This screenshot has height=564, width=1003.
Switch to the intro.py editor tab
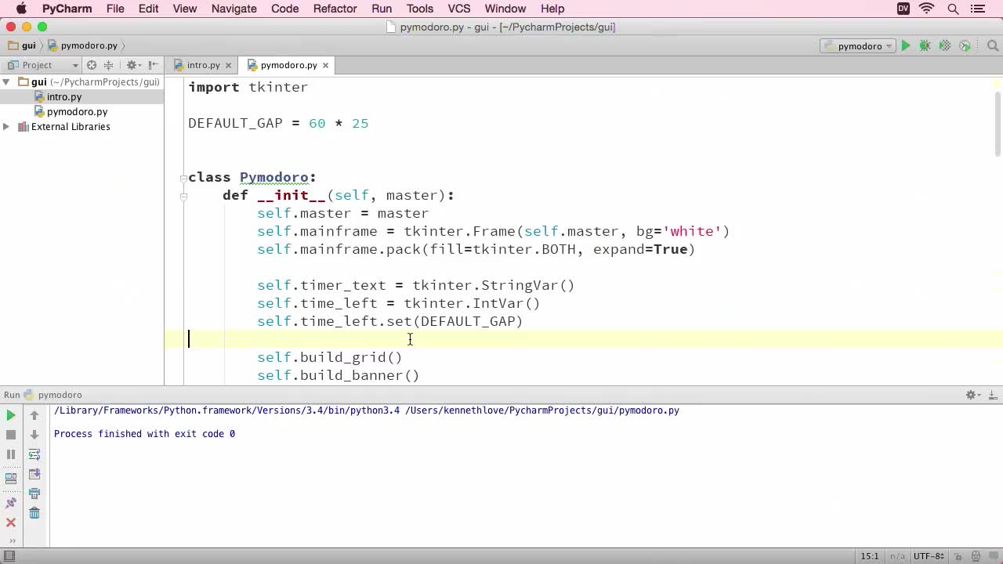(202, 65)
